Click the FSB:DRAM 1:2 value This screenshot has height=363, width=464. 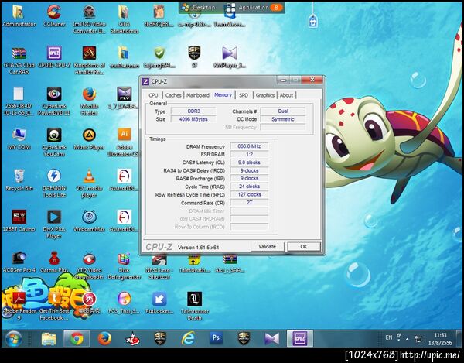tap(250, 154)
